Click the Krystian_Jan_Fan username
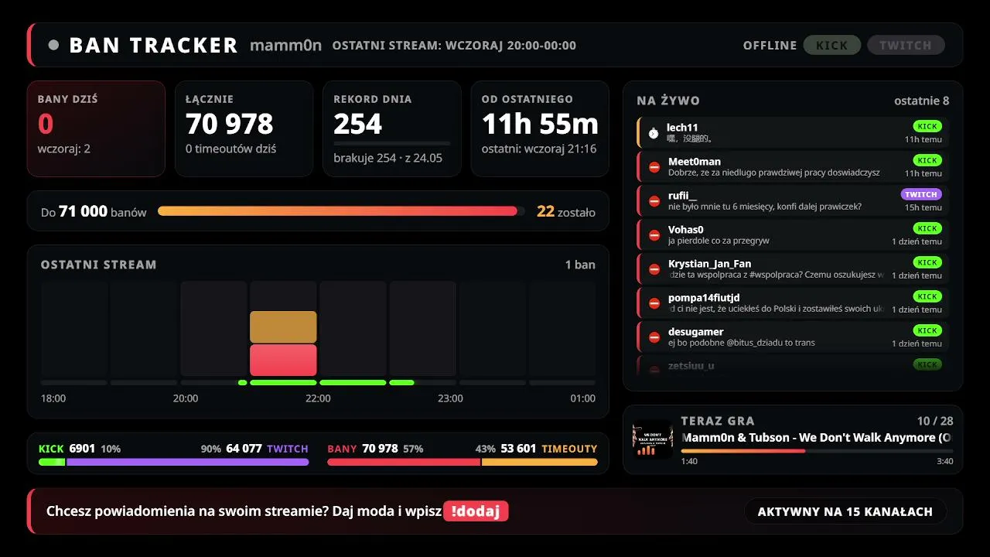Screen dimensions: 990x557 (x=710, y=264)
